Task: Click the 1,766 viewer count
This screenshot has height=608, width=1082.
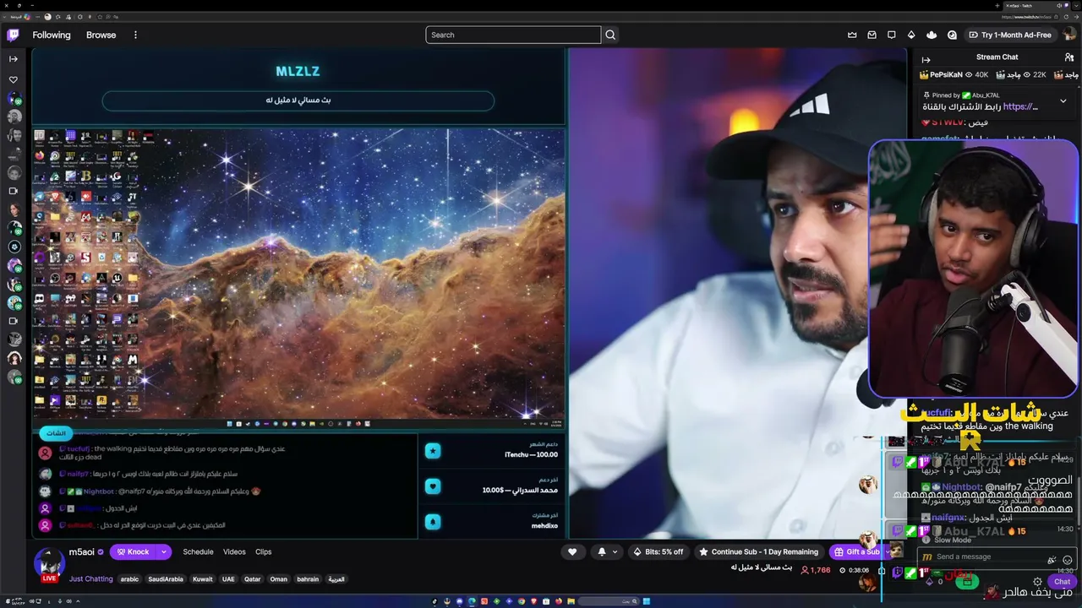Action: coord(816,570)
